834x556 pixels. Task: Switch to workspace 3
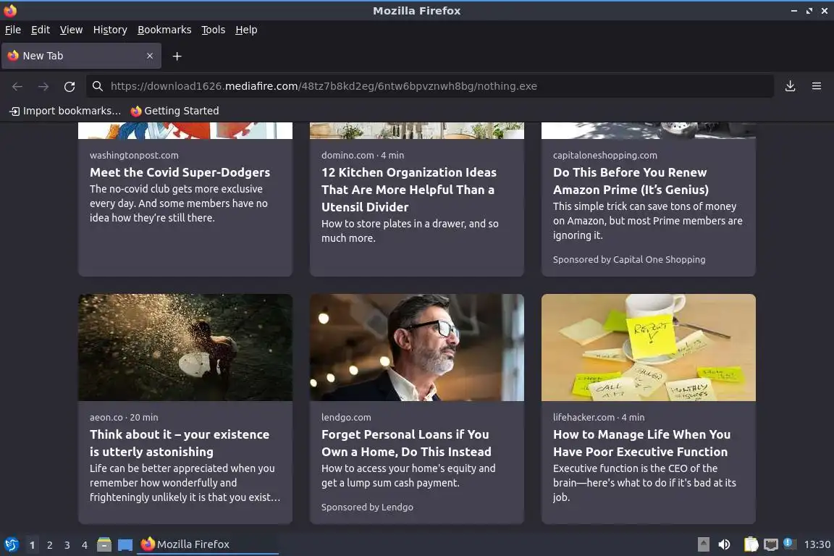coord(67,545)
